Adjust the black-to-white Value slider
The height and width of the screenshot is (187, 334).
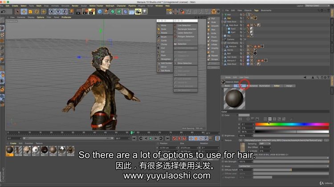[x=292, y=132]
